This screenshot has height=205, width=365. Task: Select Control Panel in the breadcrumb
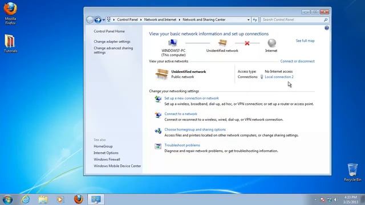pos(127,20)
